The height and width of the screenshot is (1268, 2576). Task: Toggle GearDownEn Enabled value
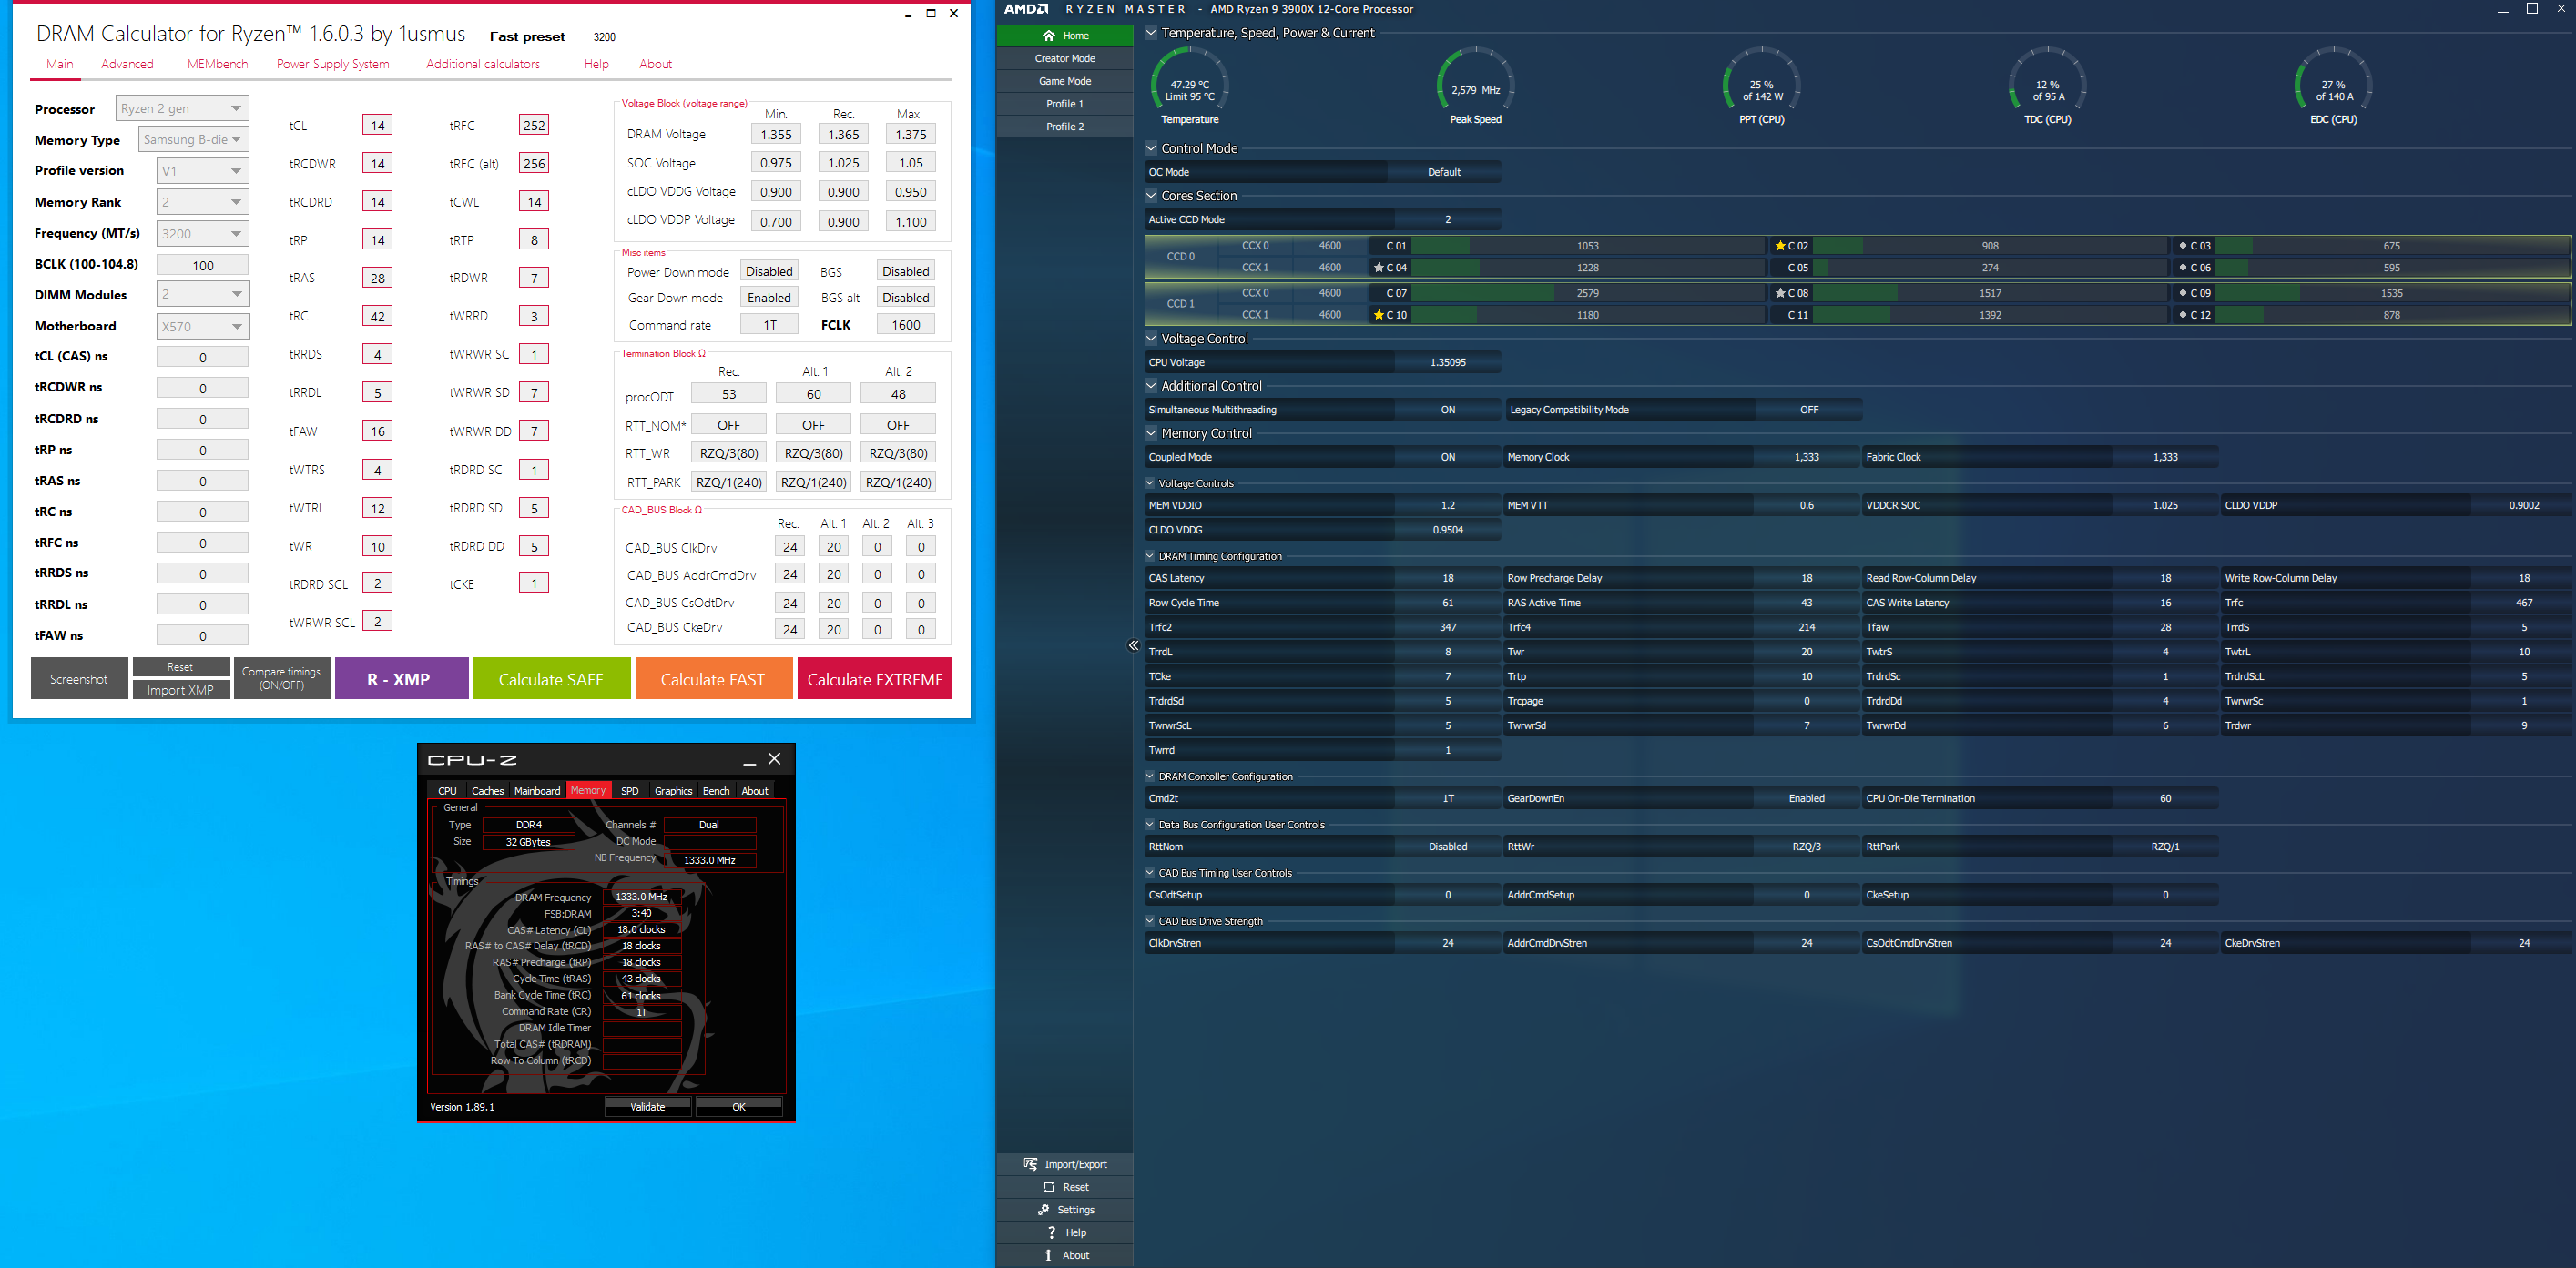pyautogui.click(x=1806, y=798)
